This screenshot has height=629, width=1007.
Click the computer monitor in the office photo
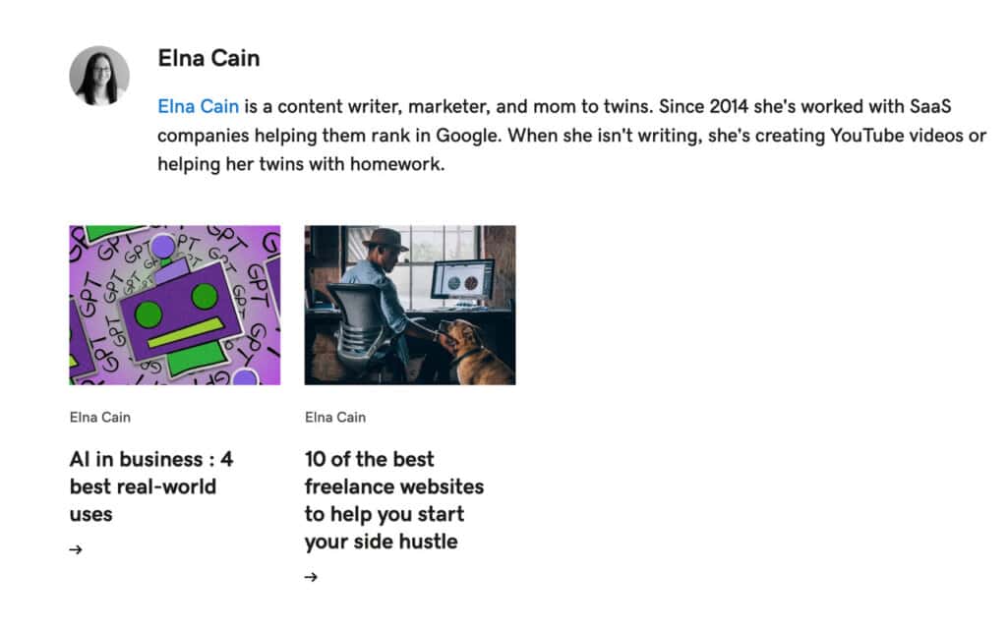tap(462, 280)
